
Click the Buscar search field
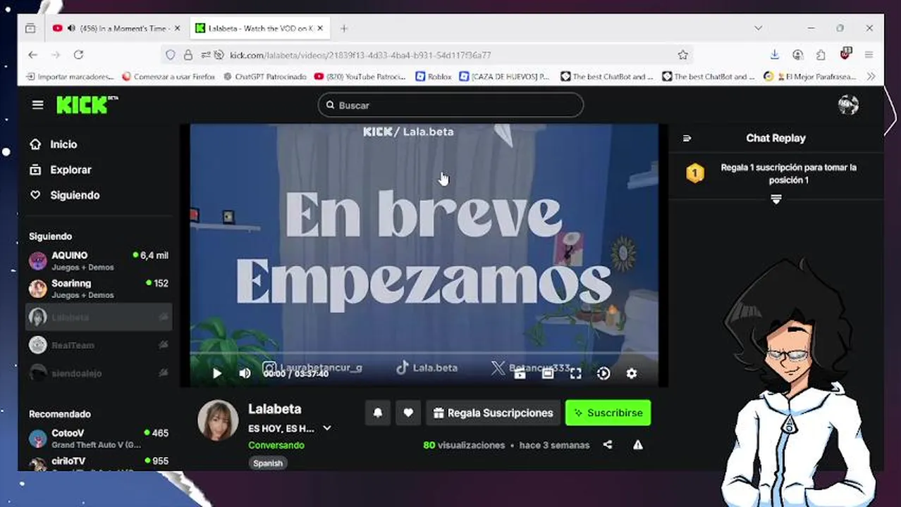450,105
